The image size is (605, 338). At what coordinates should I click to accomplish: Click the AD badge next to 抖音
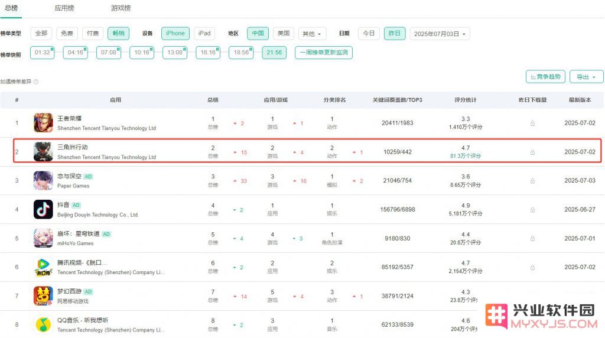(x=76, y=205)
